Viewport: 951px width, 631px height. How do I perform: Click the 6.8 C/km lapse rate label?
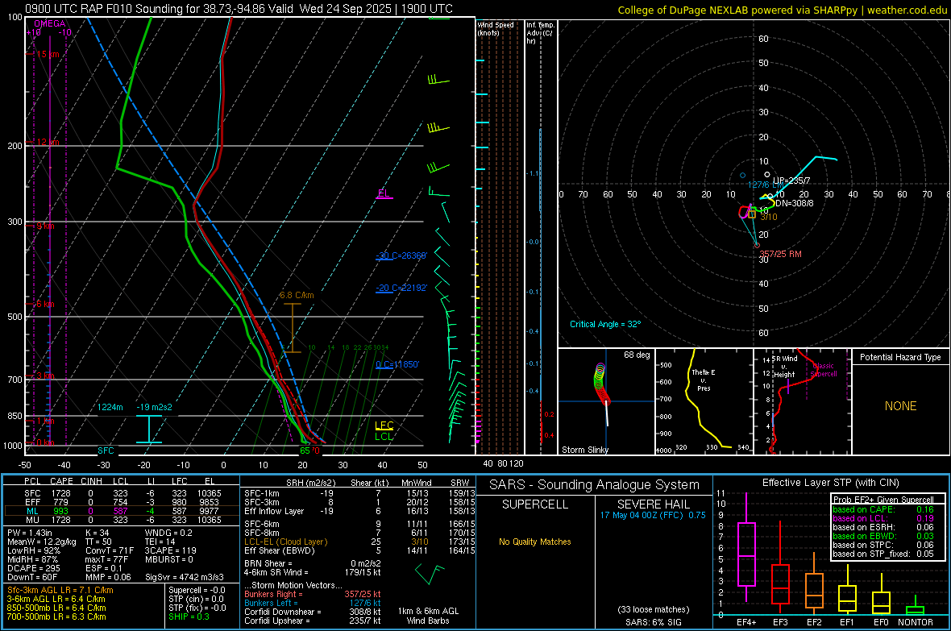pyautogui.click(x=297, y=296)
